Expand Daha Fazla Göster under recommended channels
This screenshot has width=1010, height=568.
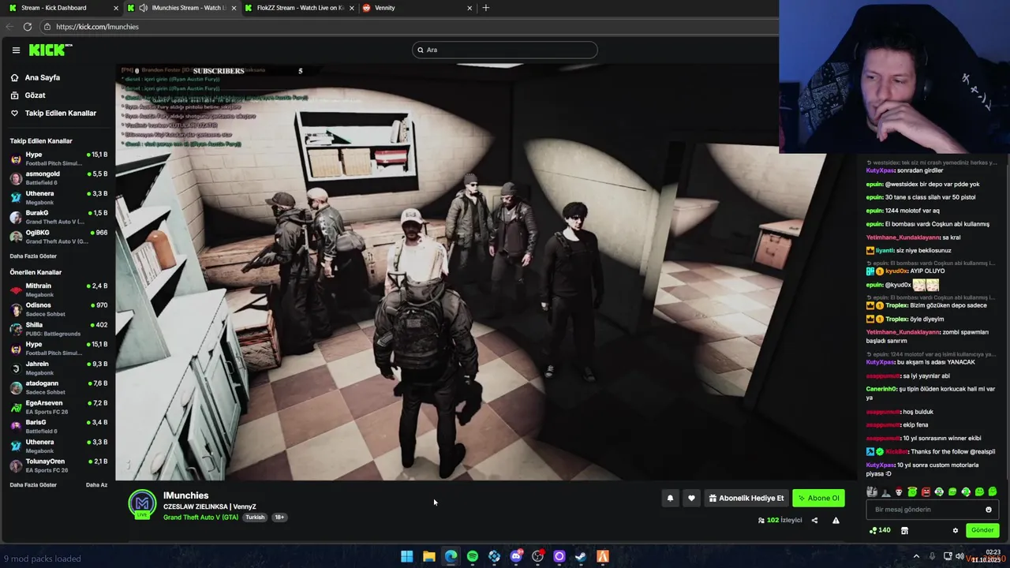coord(33,485)
